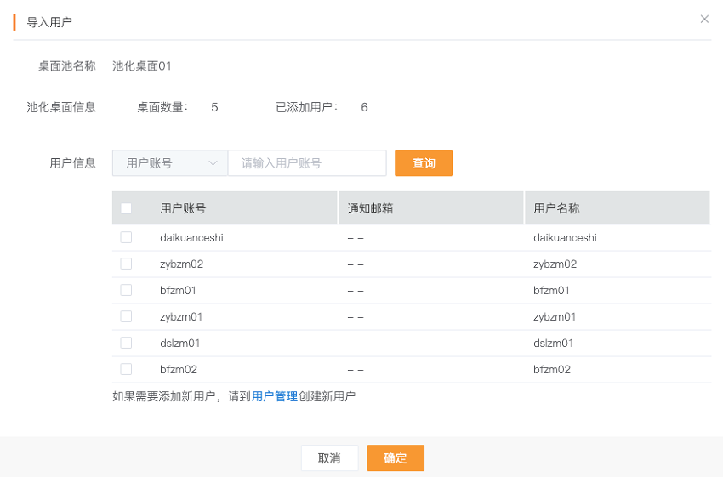Toggle the select-all checkbox in table header
This screenshot has height=477, width=723.
pos(126,208)
